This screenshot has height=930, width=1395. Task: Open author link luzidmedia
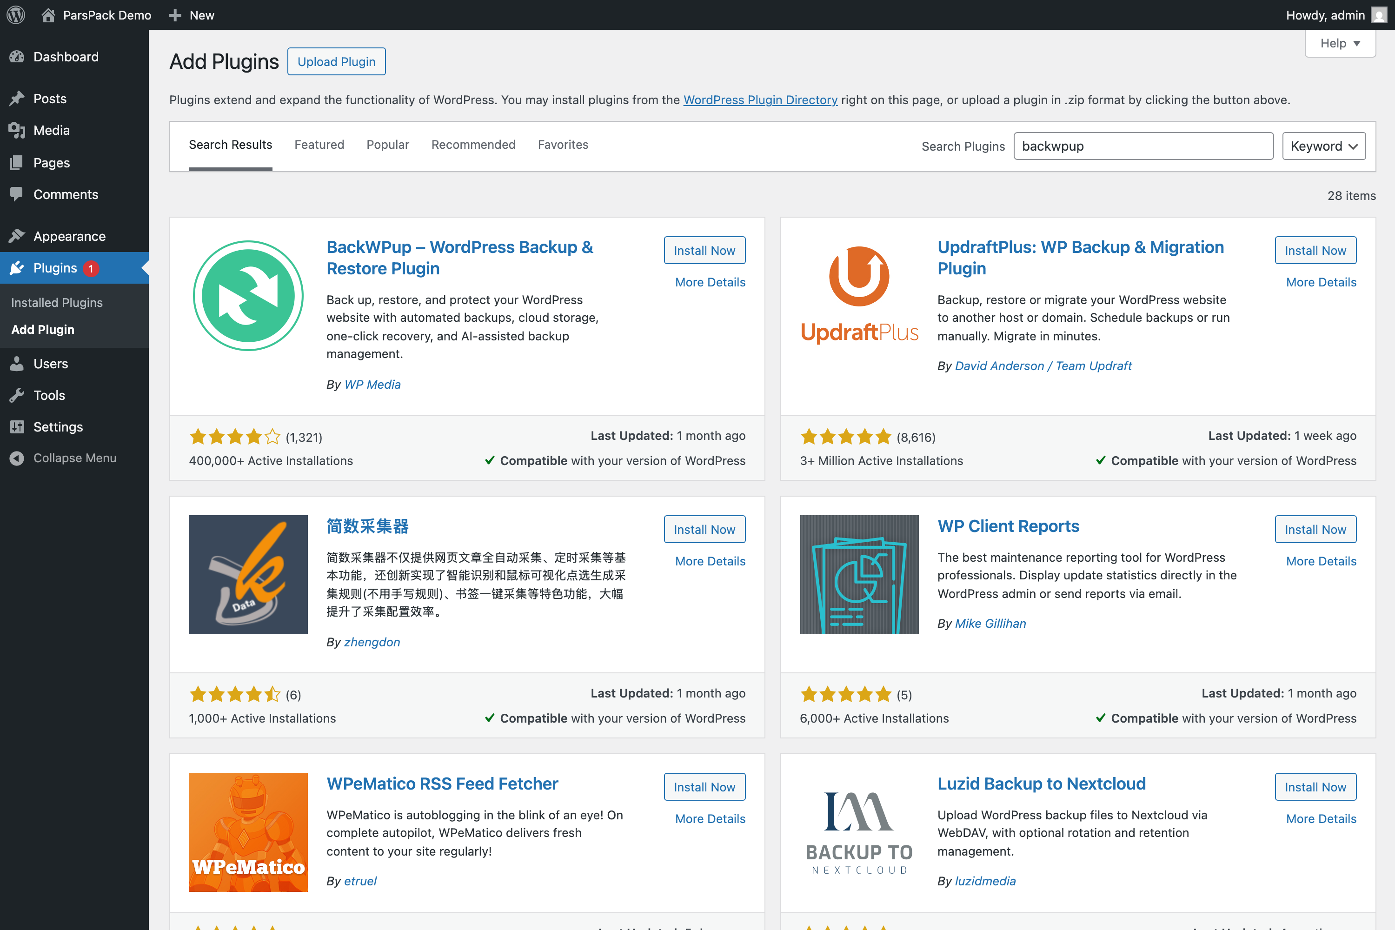click(985, 881)
